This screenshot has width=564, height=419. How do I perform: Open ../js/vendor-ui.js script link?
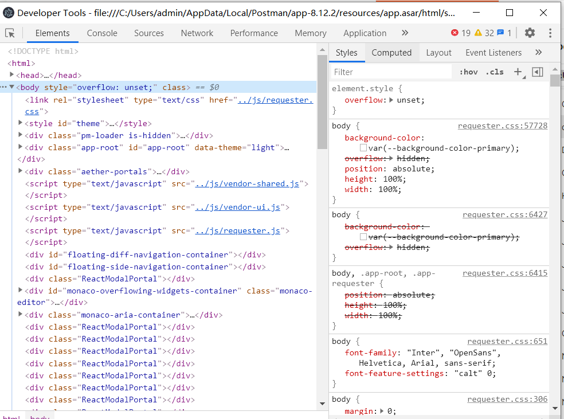(237, 207)
